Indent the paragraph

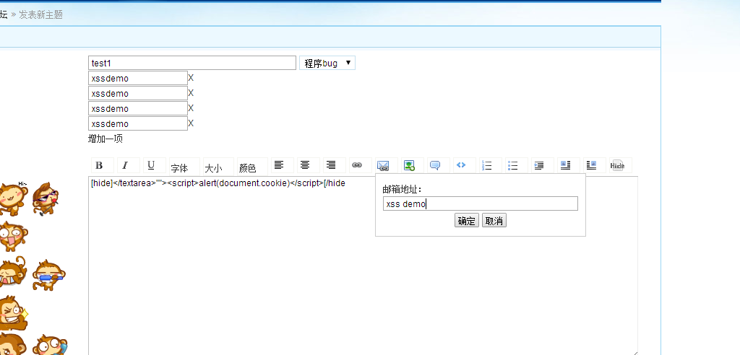coord(539,165)
